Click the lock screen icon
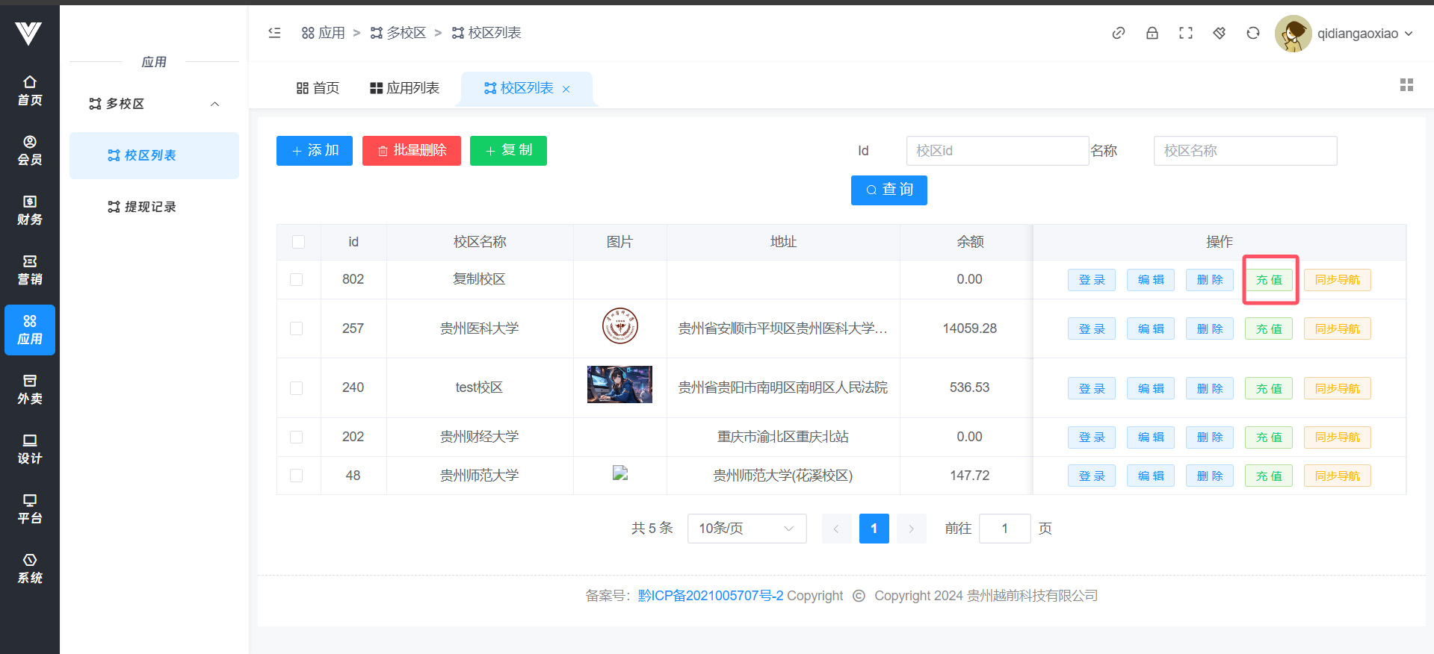 [1152, 33]
